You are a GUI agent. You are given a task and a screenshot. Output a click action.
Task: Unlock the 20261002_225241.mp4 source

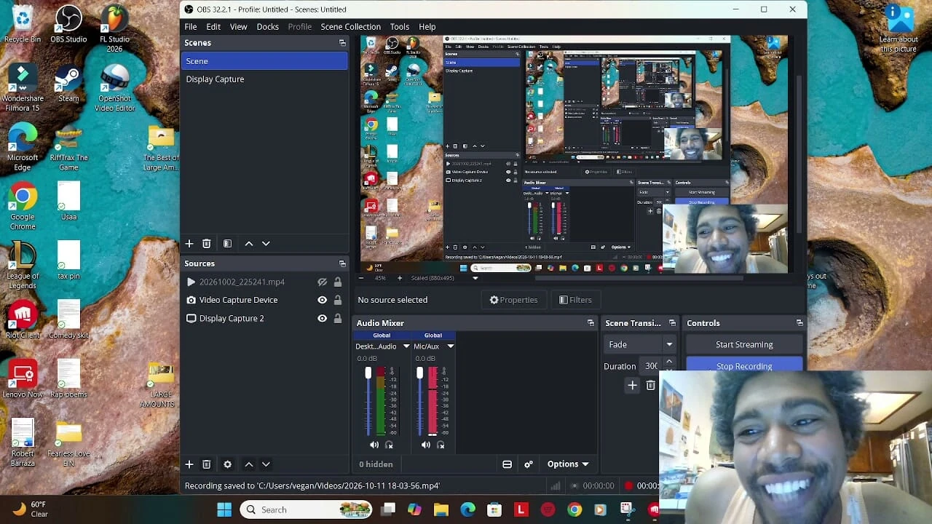pyautogui.click(x=337, y=282)
